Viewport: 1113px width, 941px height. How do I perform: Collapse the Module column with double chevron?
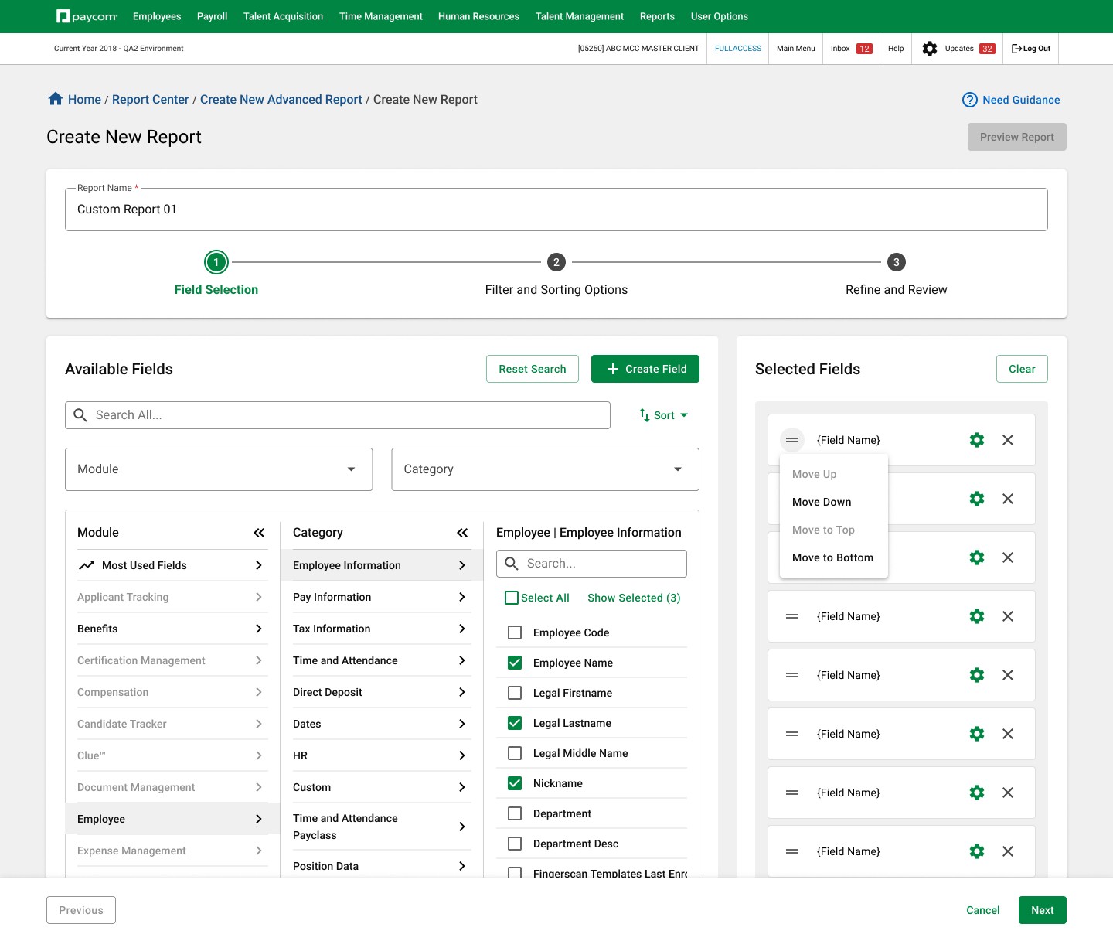tap(259, 533)
